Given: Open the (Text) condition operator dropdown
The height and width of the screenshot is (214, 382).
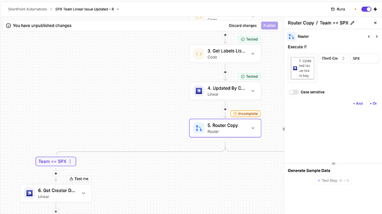Looking at the screenshot, I should 333,59.
